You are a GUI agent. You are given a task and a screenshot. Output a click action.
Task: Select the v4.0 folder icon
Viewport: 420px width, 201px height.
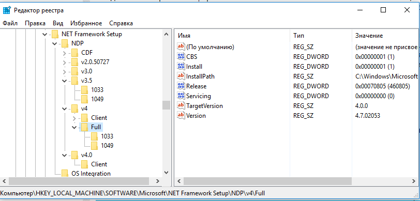(x=74, y=155)
